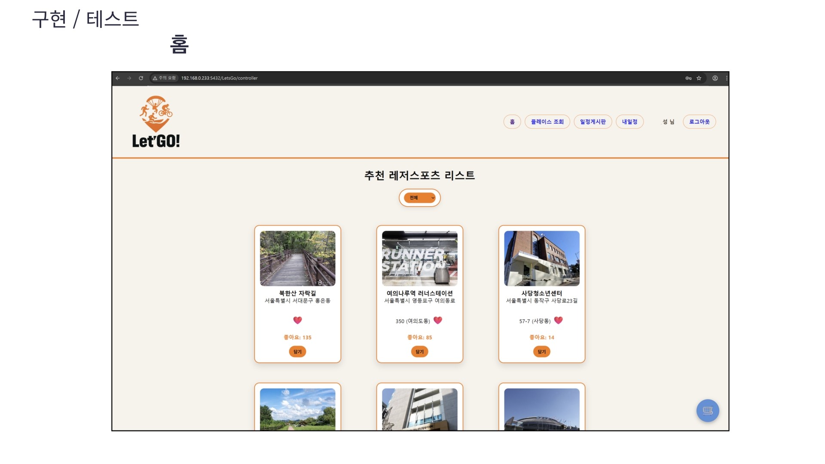Expand the 전체 category dropdown
Viewport: 825px width, 464px height.
point(420,198)
